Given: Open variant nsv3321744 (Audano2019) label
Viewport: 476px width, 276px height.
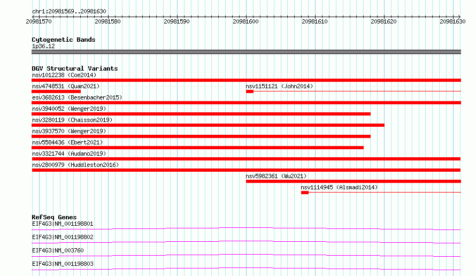Looking at the screenshot, I should [x=69, y=154].
